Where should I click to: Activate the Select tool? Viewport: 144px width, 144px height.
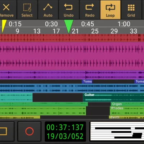27,10
